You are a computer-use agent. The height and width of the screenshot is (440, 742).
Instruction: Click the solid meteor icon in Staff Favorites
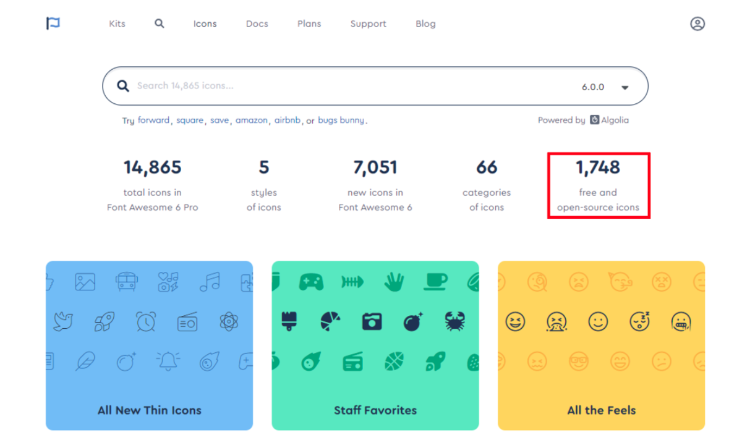(311, 361)
